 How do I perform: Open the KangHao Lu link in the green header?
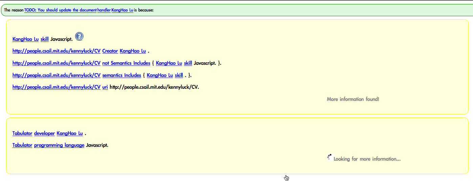coord(122,10)
